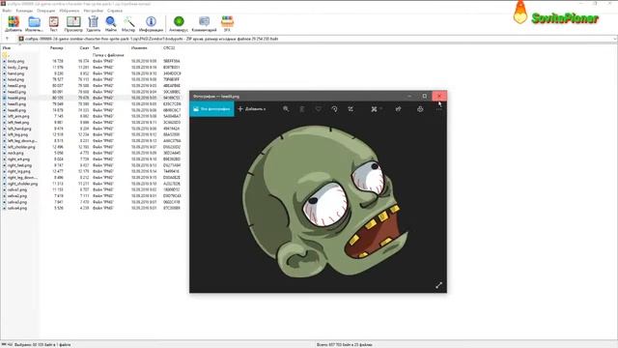Select the right_sholder.png file

22,184
